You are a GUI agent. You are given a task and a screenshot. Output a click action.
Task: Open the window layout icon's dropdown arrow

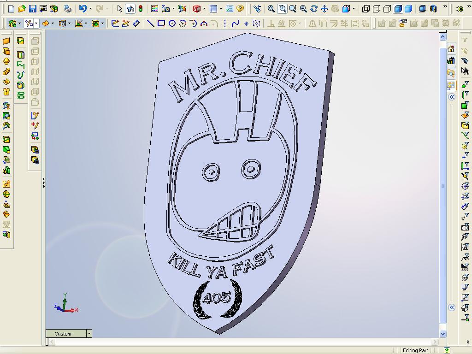point(221,9)
